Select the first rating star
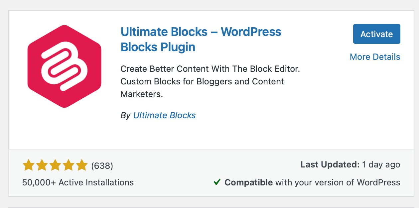 coord(28,165)
